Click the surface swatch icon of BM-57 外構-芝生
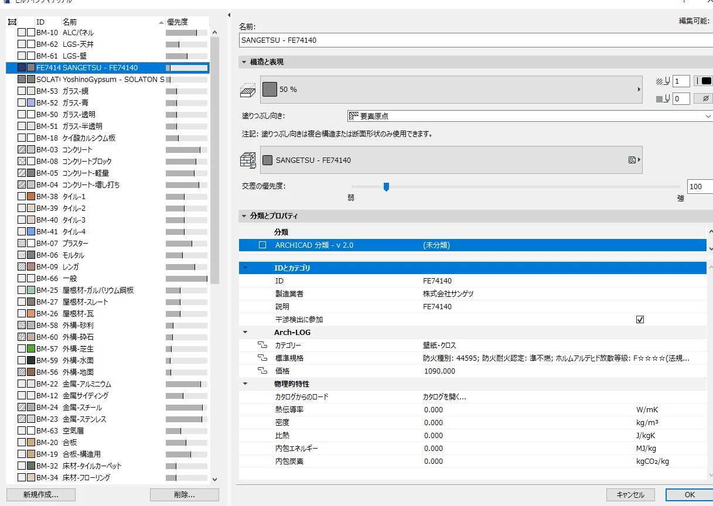Image resolution: width=713 pixels, height=506 pixels. tap(31, 349)
